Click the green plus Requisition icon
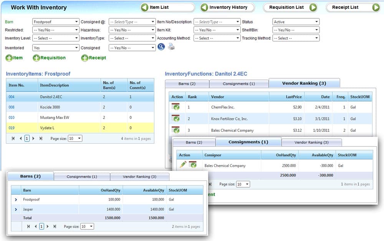 pos(36,58)
